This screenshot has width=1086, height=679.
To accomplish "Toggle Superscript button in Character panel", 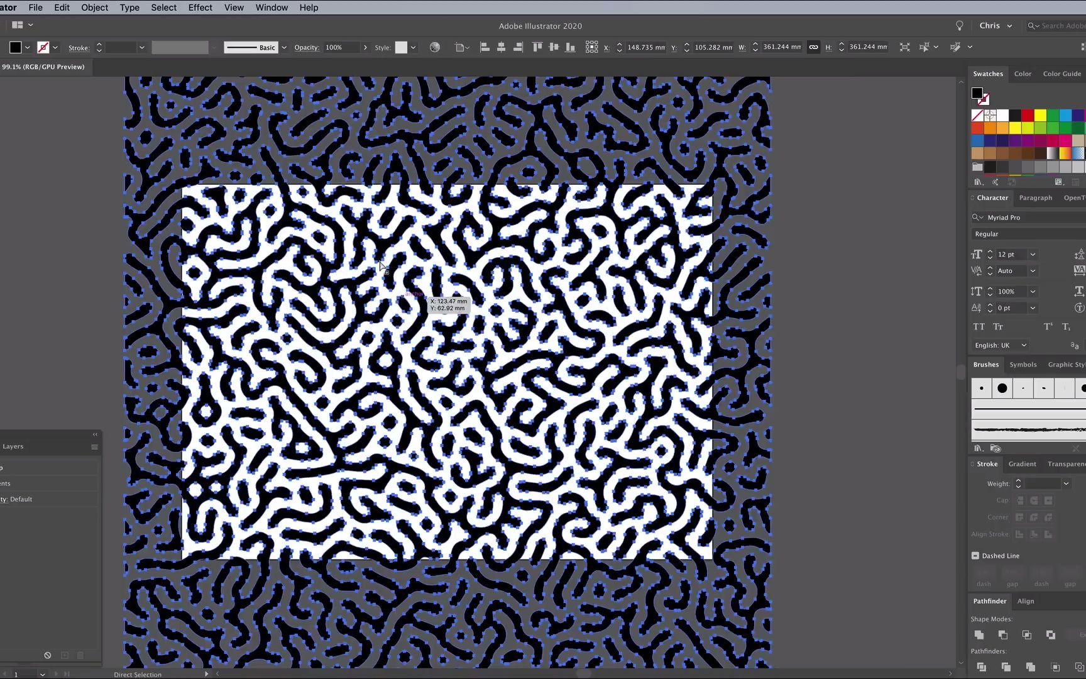I will click(x=1048, y=327).
